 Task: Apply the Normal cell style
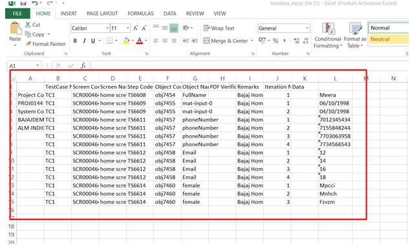coord(388,28)
